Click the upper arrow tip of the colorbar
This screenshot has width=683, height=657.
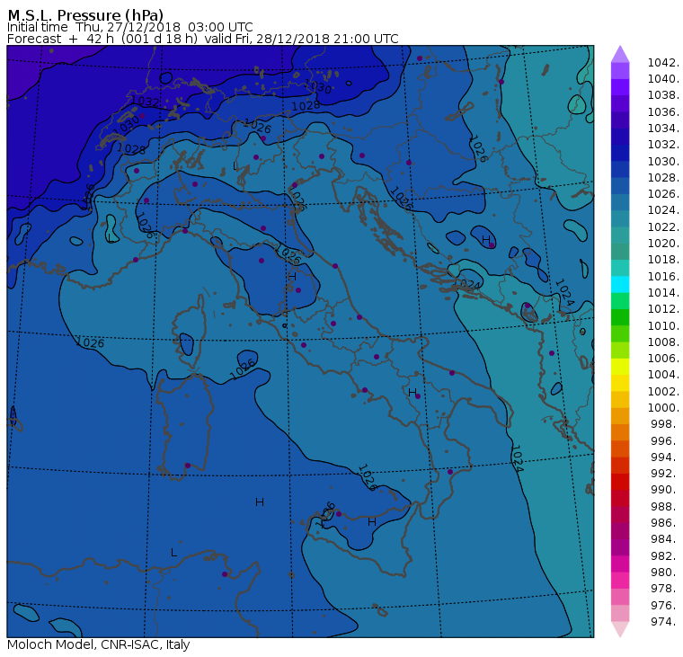click(620, 54)
